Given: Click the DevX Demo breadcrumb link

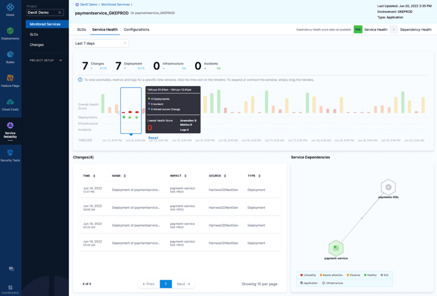Looking at the screenshot, I should point(89,5).
